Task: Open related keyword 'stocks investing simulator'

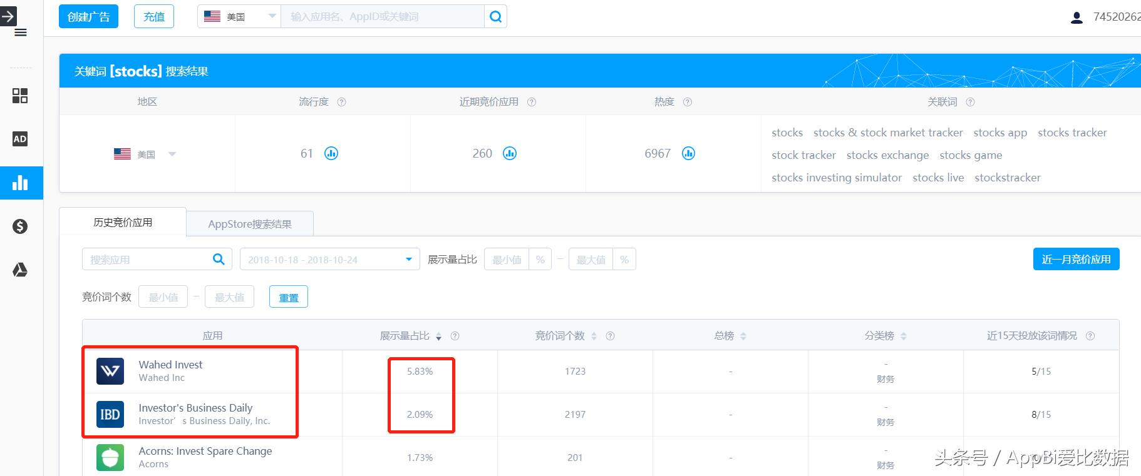Action: (x=837, y=178)
